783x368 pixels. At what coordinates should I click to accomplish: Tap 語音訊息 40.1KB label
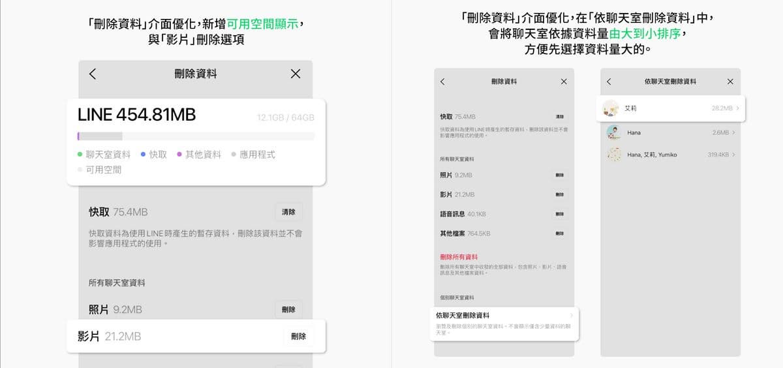(x=463, y=214)
